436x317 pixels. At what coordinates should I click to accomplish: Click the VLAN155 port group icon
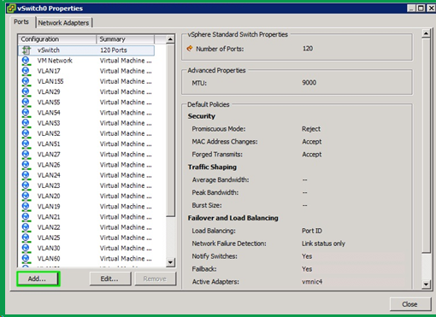26,81
